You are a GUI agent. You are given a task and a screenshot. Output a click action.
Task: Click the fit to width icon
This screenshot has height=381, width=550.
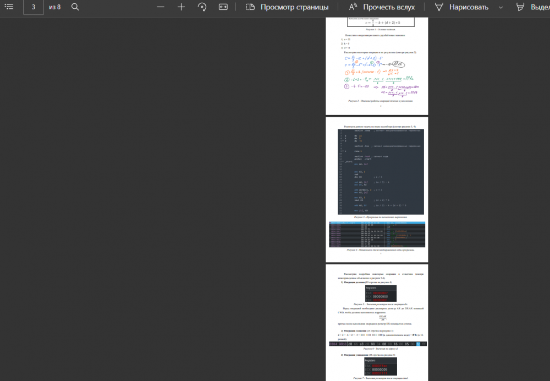[223, 7]
